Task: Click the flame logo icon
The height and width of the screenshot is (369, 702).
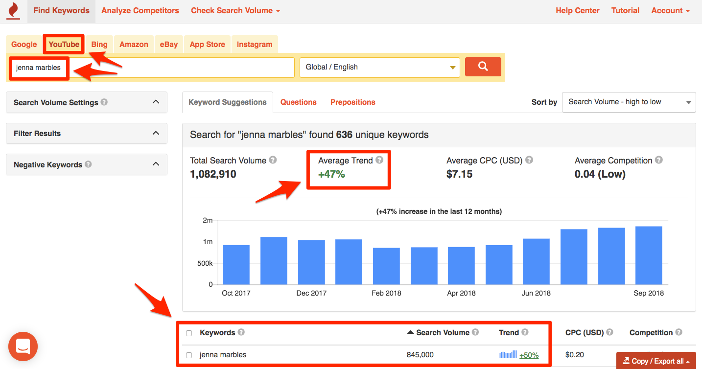Action: click(x=14, y=11)
